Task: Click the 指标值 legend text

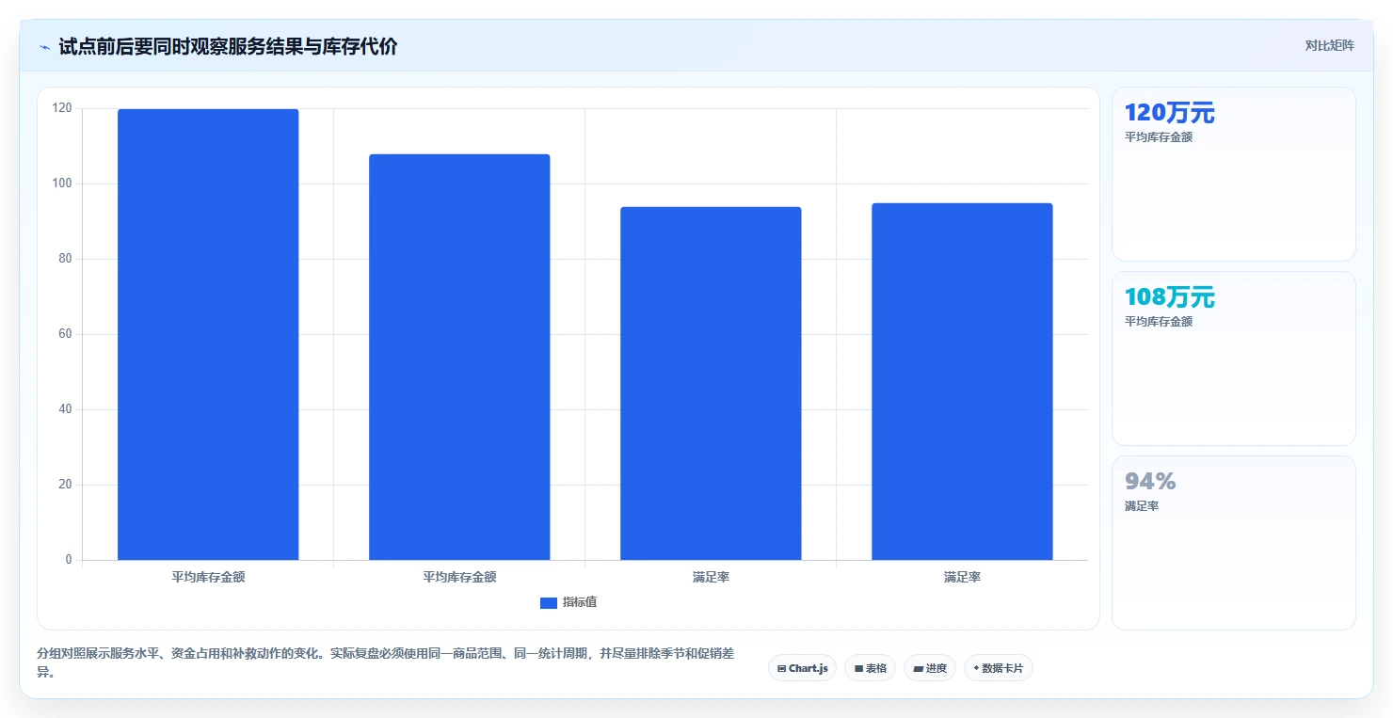Action: point(580,603)
